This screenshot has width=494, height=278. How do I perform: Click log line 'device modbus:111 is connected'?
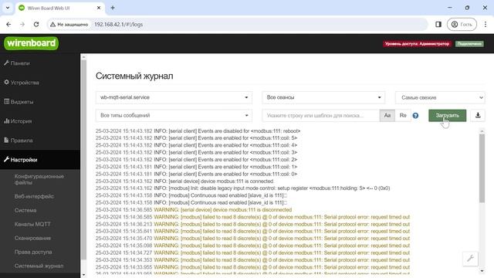click(184, 181)
